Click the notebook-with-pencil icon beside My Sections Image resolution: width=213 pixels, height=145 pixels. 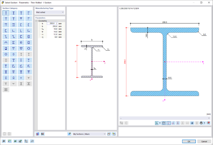click(109, 134)
